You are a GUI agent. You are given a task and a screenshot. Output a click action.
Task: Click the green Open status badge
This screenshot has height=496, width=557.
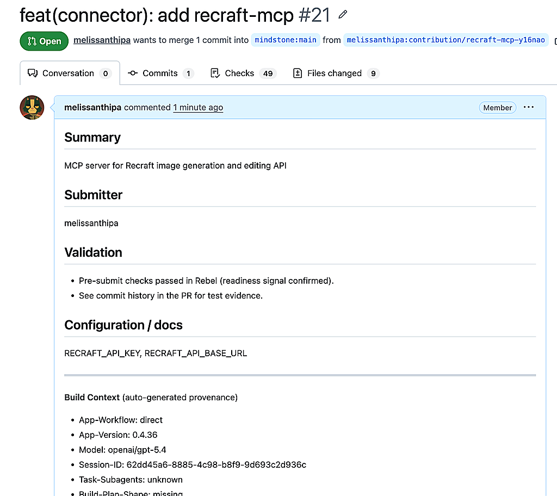click(x=44, y=41)
